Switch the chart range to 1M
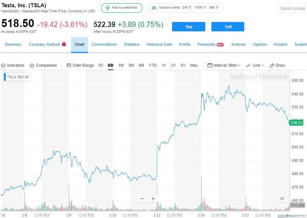Screen dimensions: 307x218 pyautogui.click(x=121, y=65)
